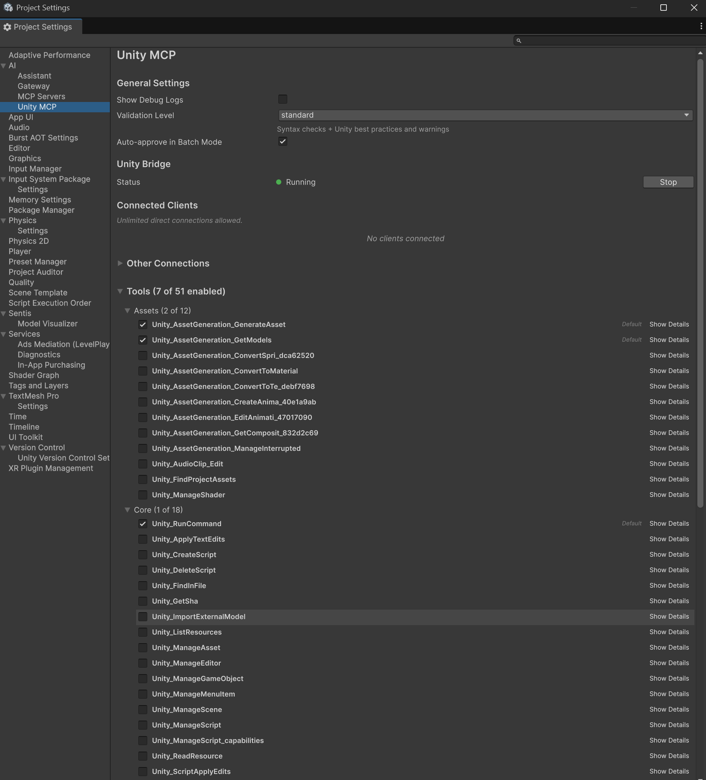Collapse Input System Package category
The image size is (706, 780).
pos(3,179)
